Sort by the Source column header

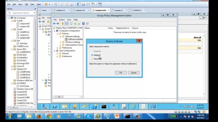pyautogui.click(x=135, y=28)
